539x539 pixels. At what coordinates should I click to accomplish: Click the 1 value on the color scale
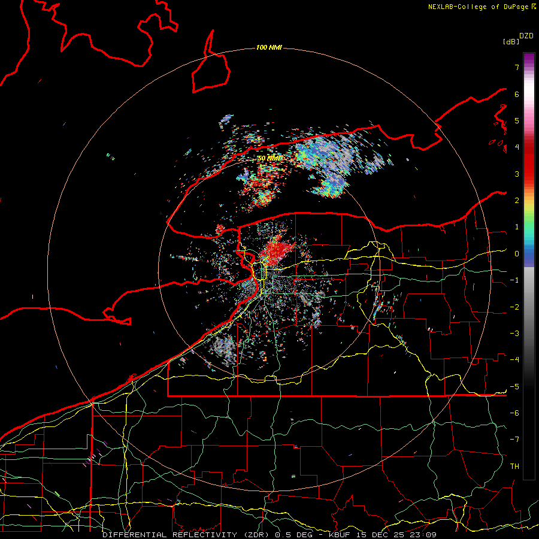517,226
